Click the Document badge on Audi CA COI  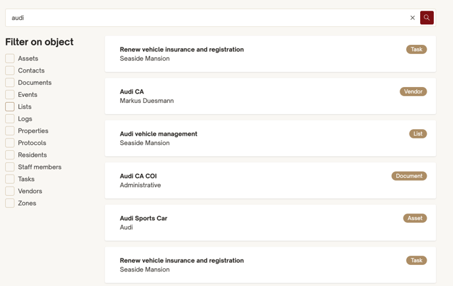tap(409, 176)
